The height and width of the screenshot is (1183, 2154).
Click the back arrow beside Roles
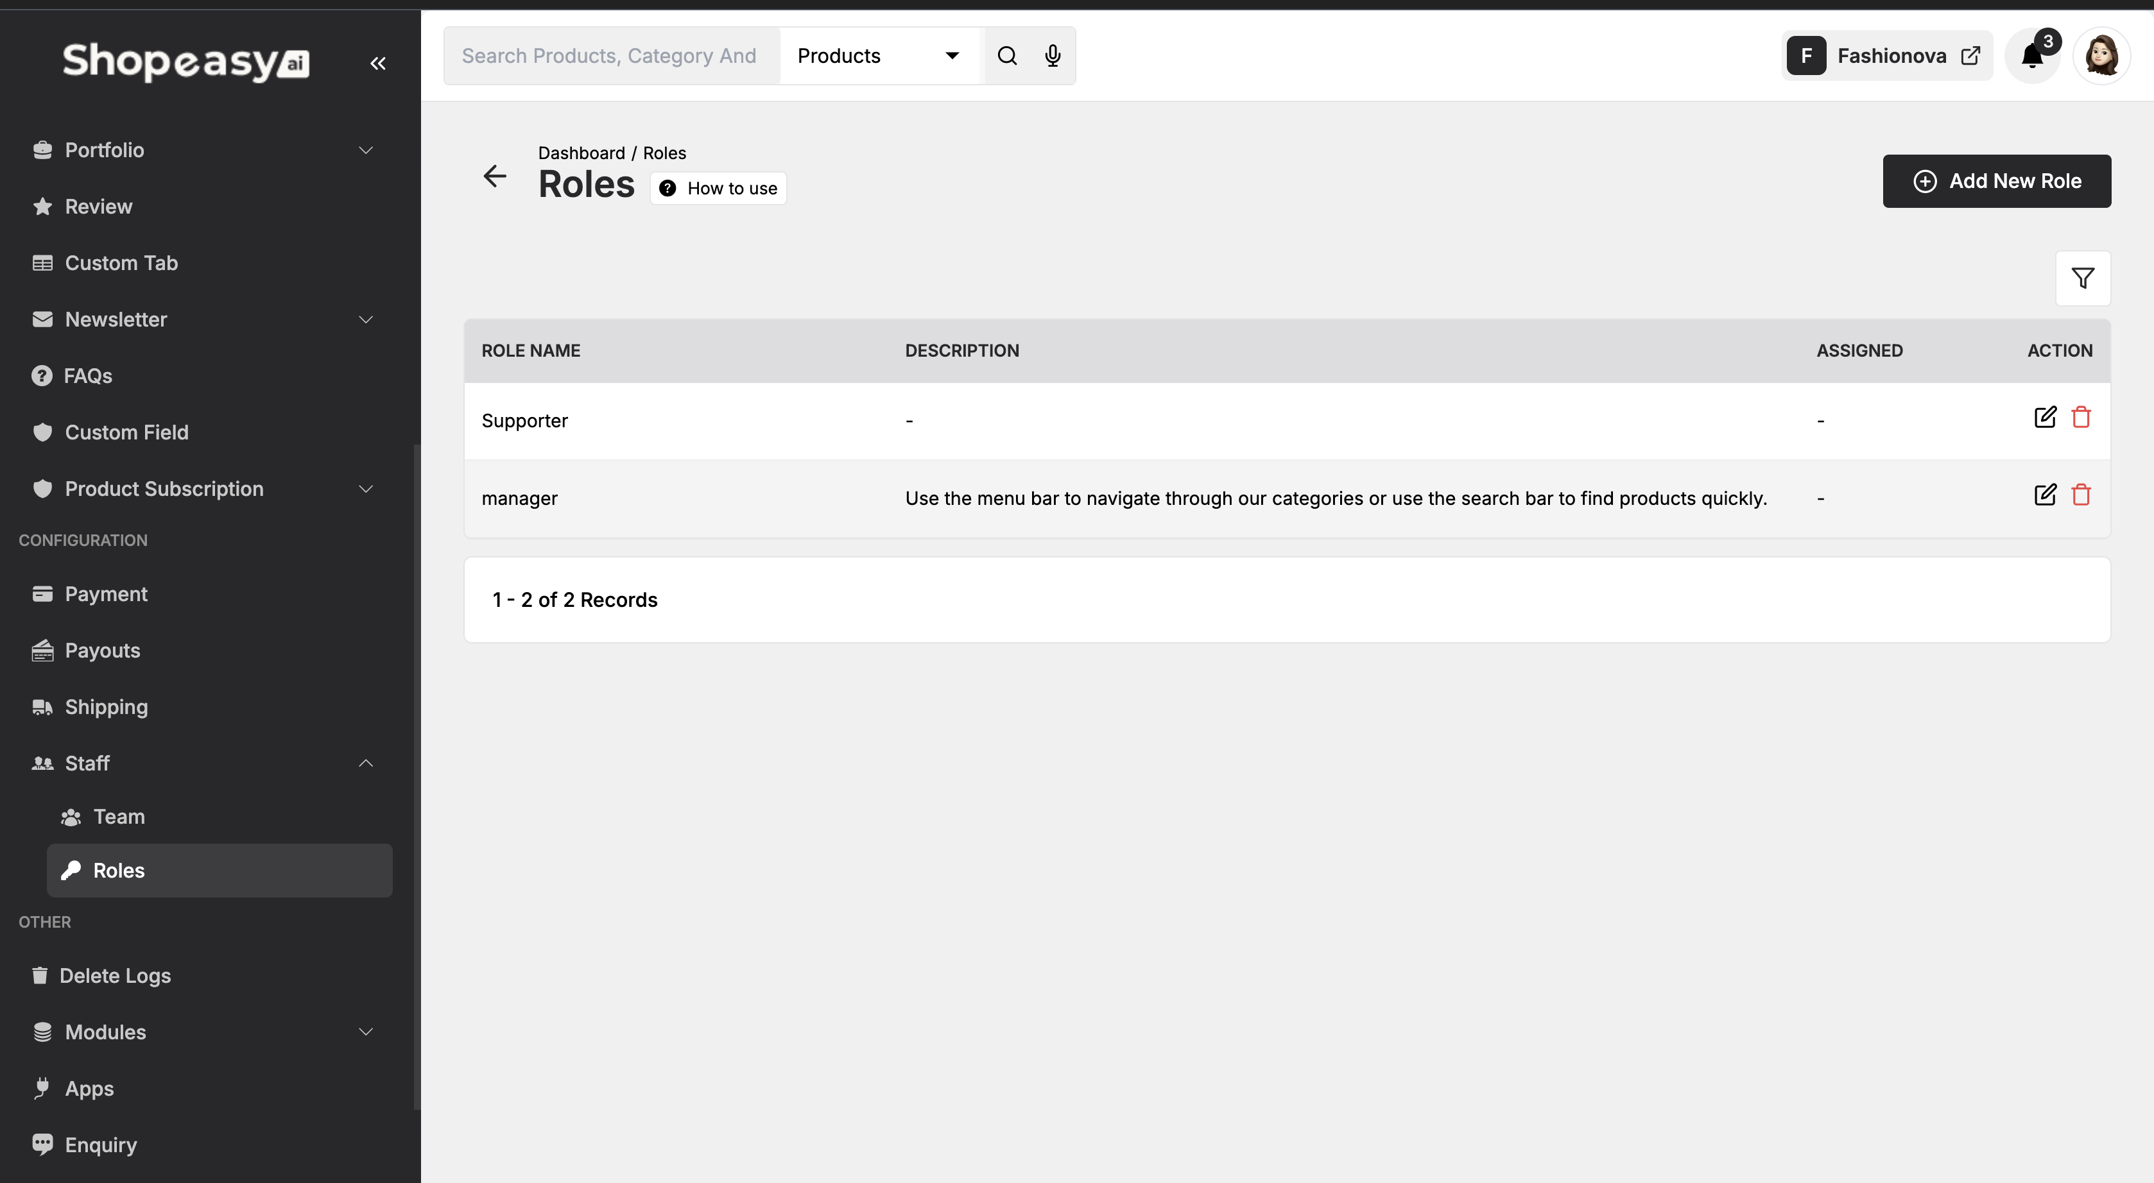click(x=495, y=176)
